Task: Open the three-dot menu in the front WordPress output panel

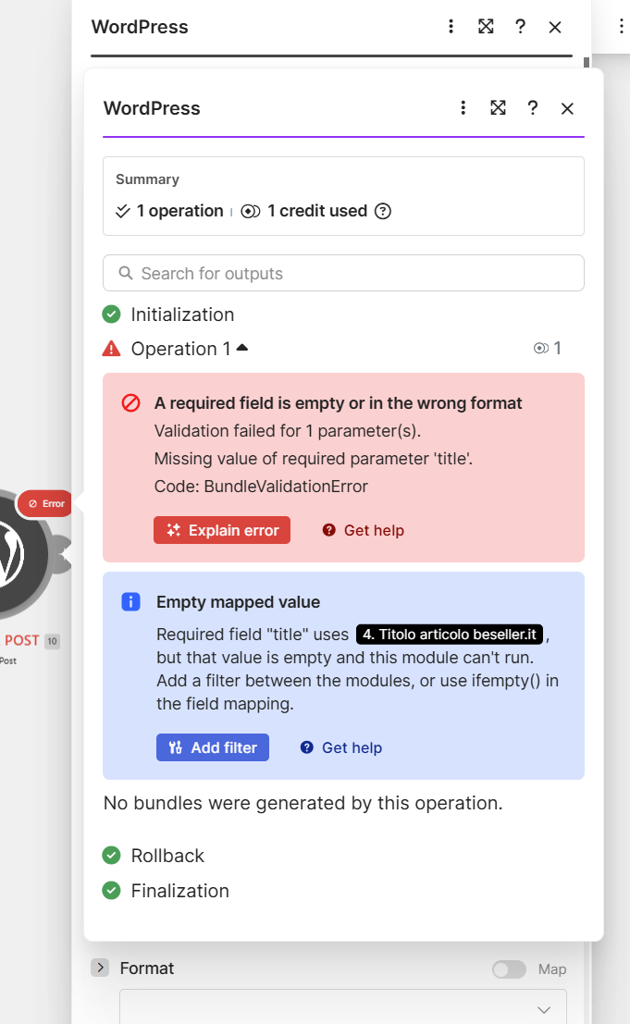Action: (463, 107)
